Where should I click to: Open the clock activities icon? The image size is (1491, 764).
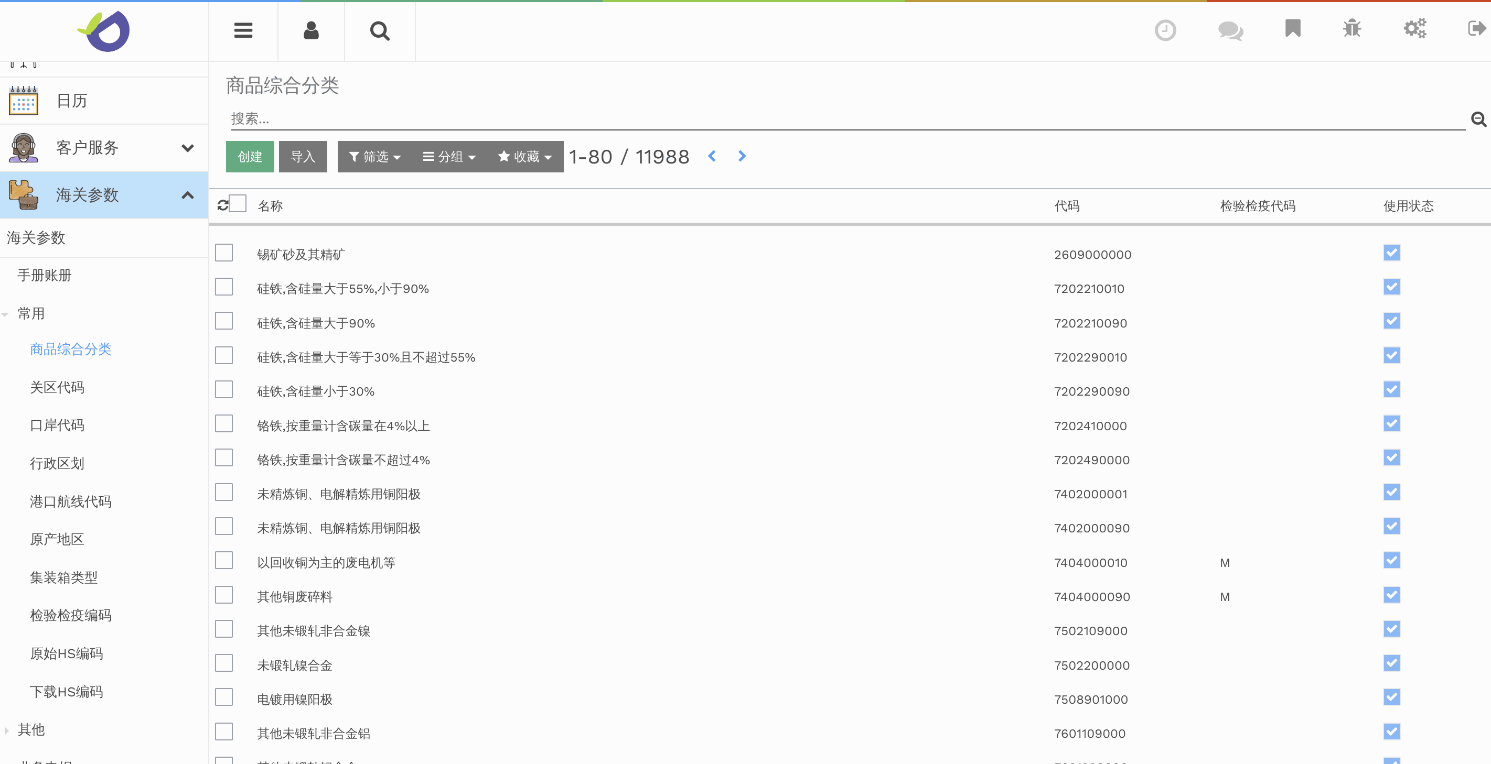tap(1165, 30)
